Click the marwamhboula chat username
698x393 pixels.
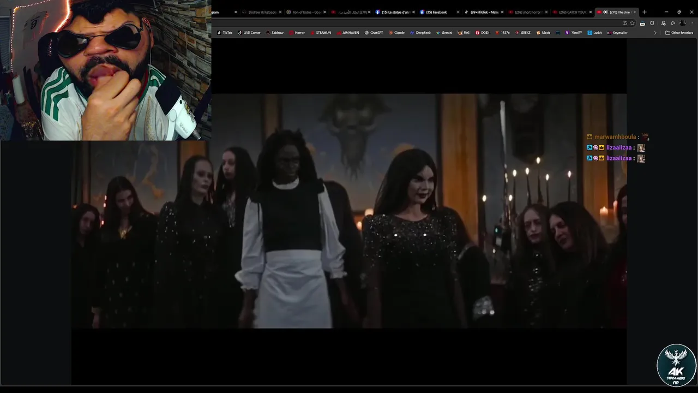pos(615,137)
